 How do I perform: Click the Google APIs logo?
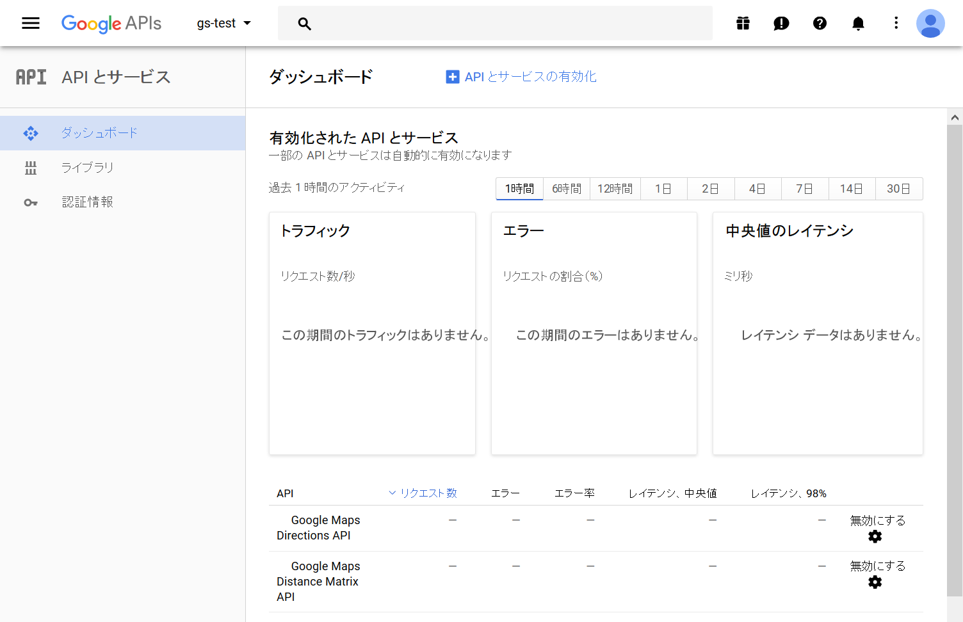coord(111,24)
